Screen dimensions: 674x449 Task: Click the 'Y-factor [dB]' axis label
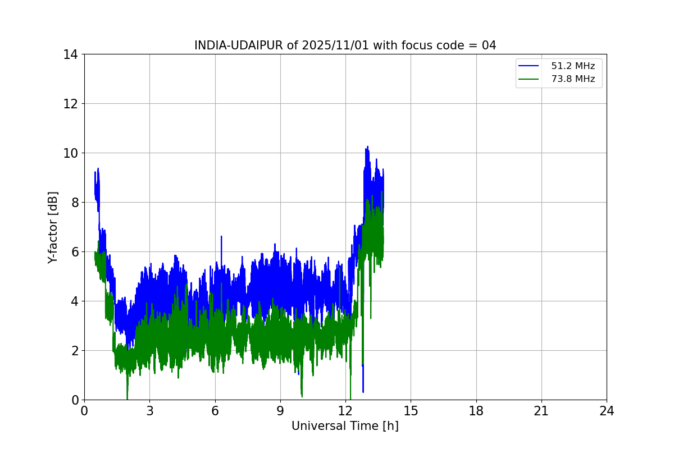tap(53, 227)
